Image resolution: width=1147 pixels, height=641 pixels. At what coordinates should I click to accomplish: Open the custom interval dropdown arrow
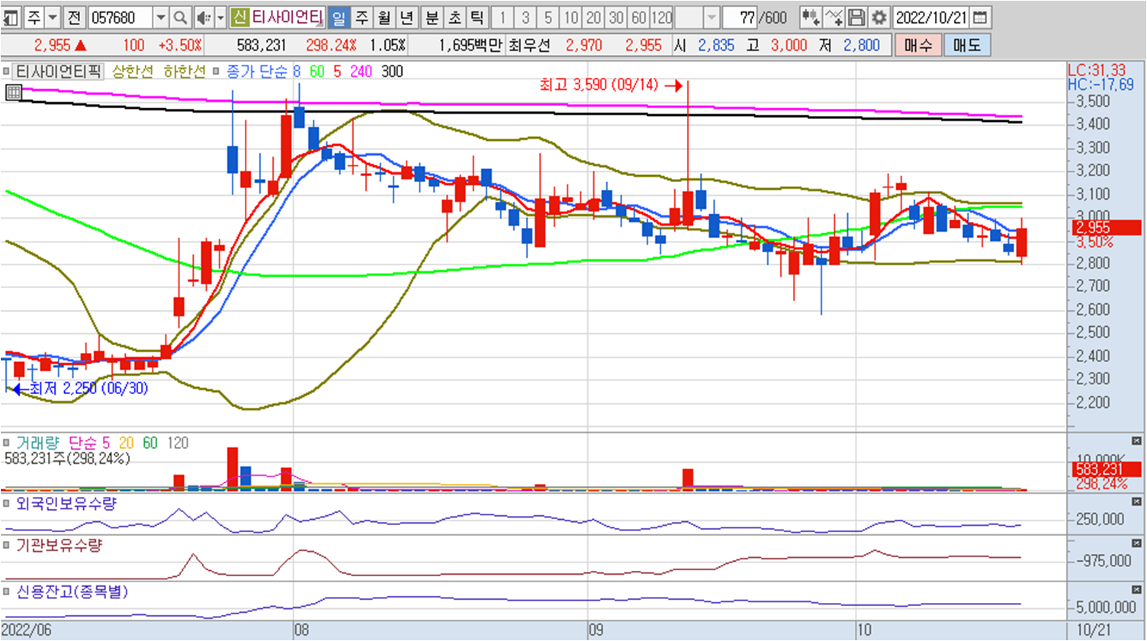(x=712, y=17)
